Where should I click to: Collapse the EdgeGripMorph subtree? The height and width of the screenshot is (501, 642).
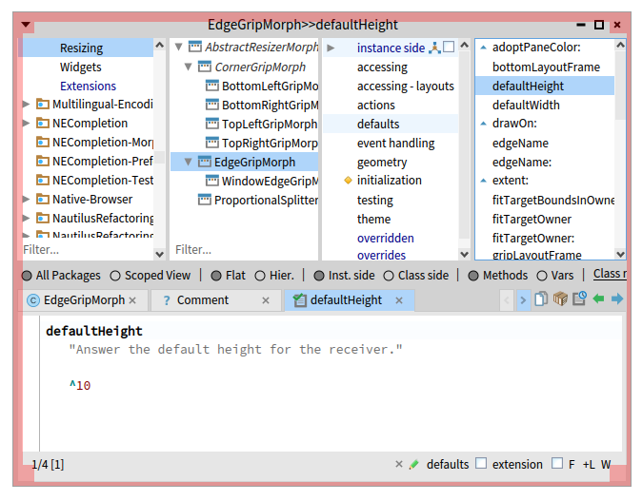click(189, 162)
